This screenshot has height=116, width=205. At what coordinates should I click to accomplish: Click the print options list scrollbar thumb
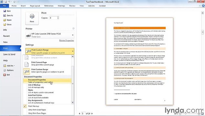coord(73,83)
